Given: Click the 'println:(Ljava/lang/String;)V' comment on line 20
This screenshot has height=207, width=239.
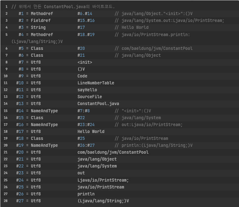Looking at the screenshot, I should [157, 145].
